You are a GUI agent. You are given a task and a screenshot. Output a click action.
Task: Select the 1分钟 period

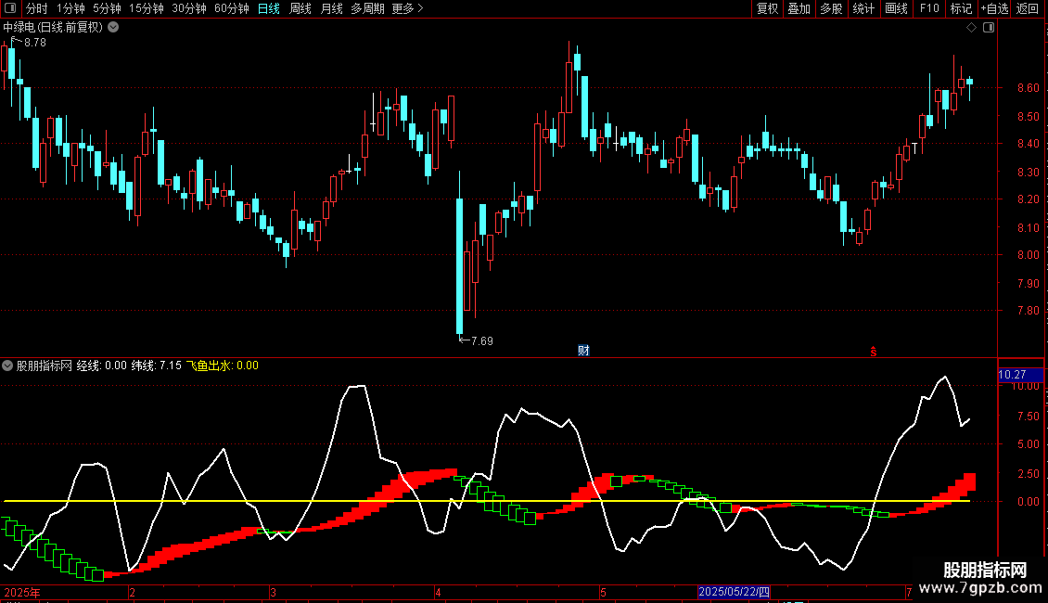click(x=70, y=8)
